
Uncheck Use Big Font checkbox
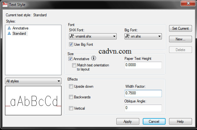(71, 44)
